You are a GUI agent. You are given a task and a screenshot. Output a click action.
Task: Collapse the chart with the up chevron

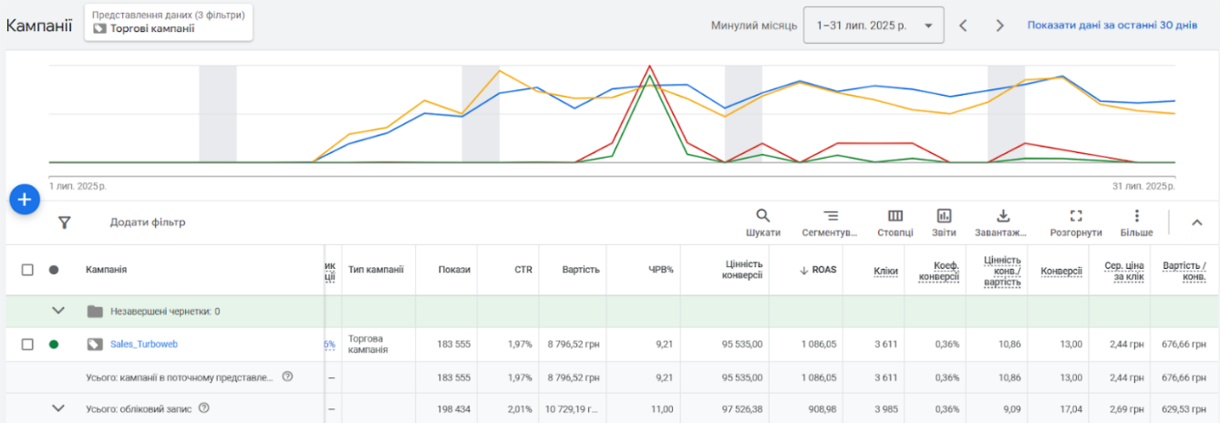[x=1197, y=222]
